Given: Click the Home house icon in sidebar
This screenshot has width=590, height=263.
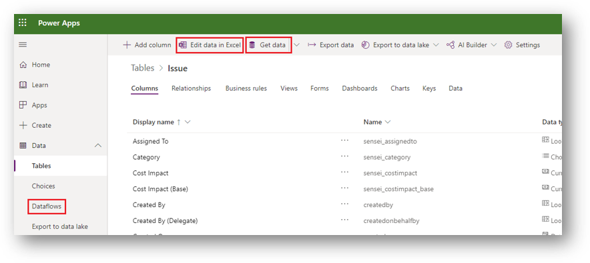Looking at the screenshot, I should point(23,65).
